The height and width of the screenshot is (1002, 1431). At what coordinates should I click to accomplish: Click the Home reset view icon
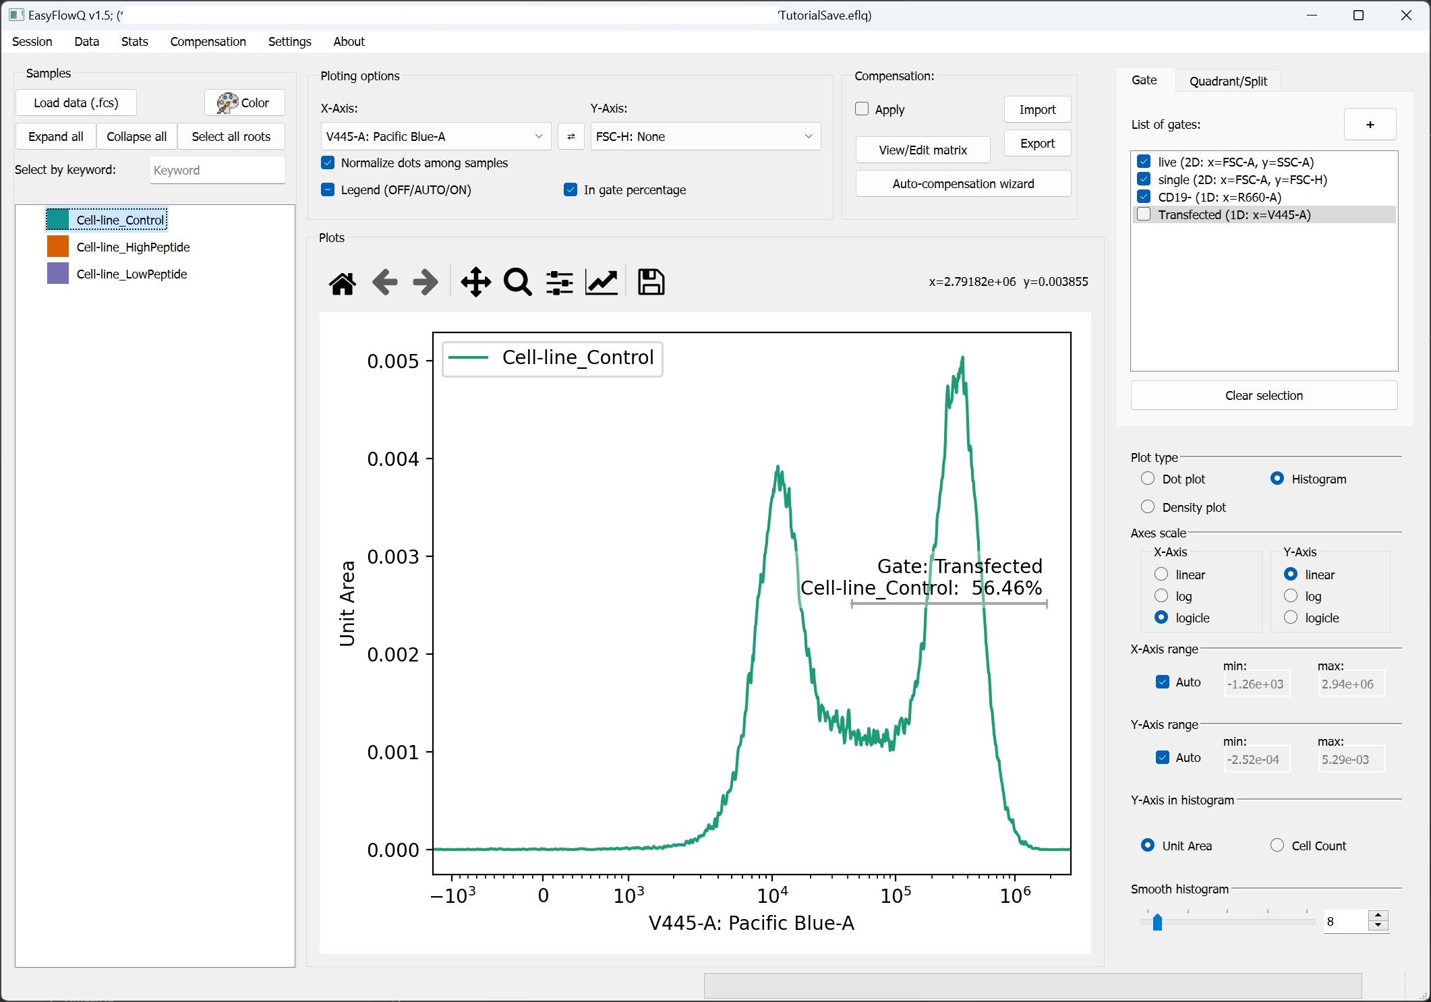(343, 283)
